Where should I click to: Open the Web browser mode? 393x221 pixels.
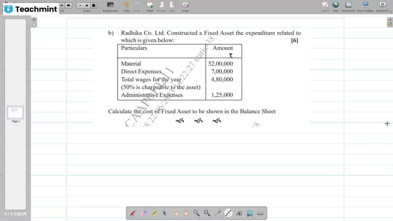[336, 6]
